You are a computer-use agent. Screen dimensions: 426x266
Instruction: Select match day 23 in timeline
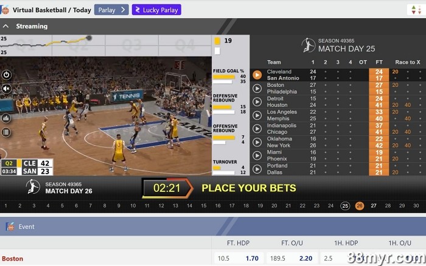pos(316,206)
